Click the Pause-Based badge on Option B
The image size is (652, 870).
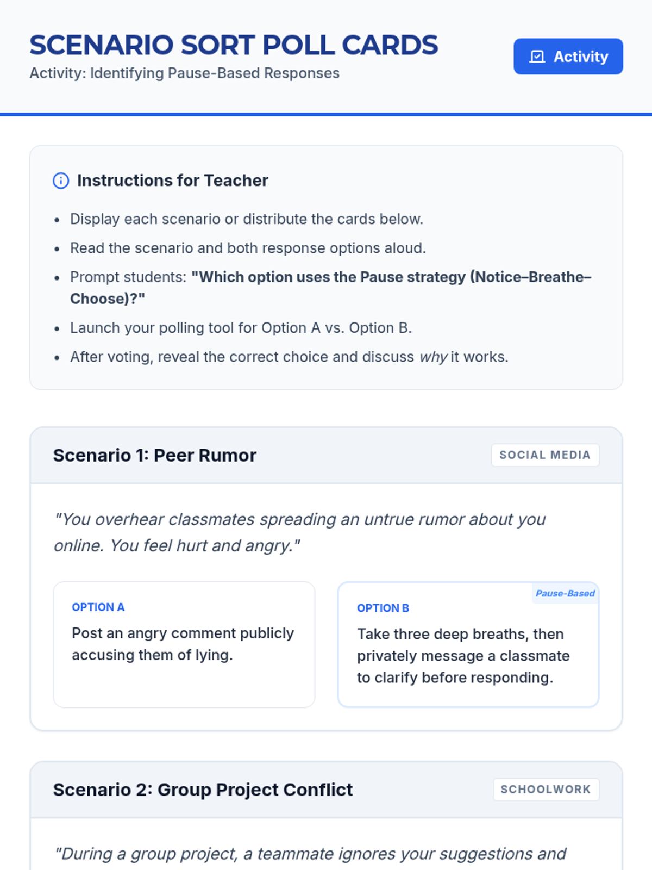(x=565, y=593)
